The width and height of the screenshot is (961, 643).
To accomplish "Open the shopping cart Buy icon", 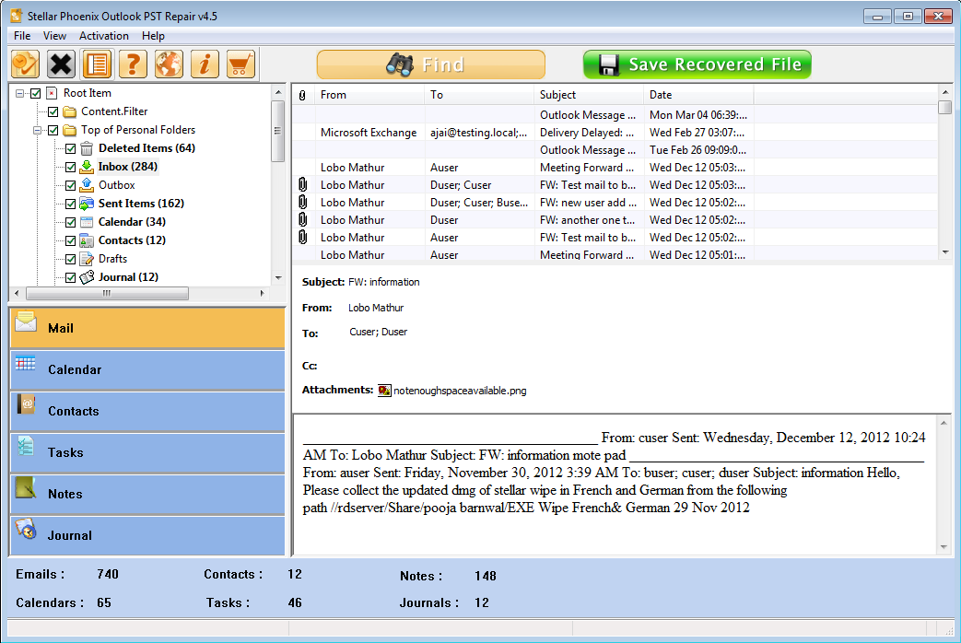I will tap(239, 64).
